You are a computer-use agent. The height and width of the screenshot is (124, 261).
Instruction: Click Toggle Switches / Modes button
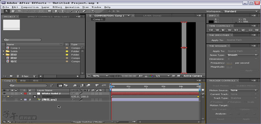pyautogui.click(x=88, y=122)
